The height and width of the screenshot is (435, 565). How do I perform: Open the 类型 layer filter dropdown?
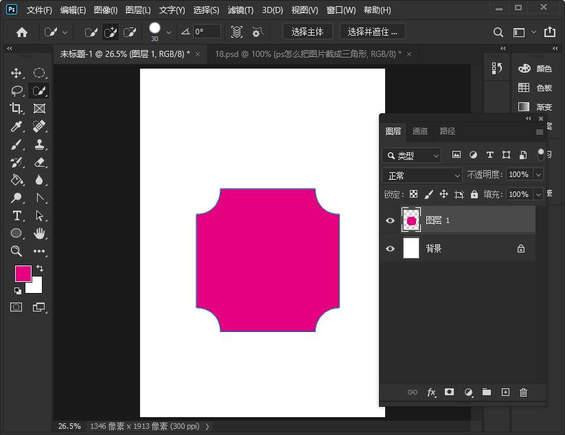pos(412,156)
